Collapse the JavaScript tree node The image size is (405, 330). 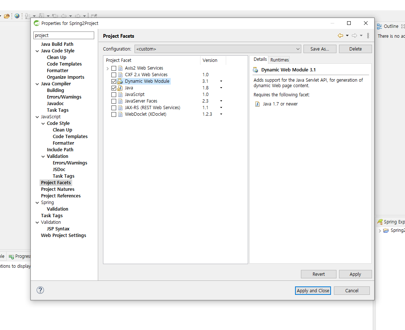tap(37, 117)
